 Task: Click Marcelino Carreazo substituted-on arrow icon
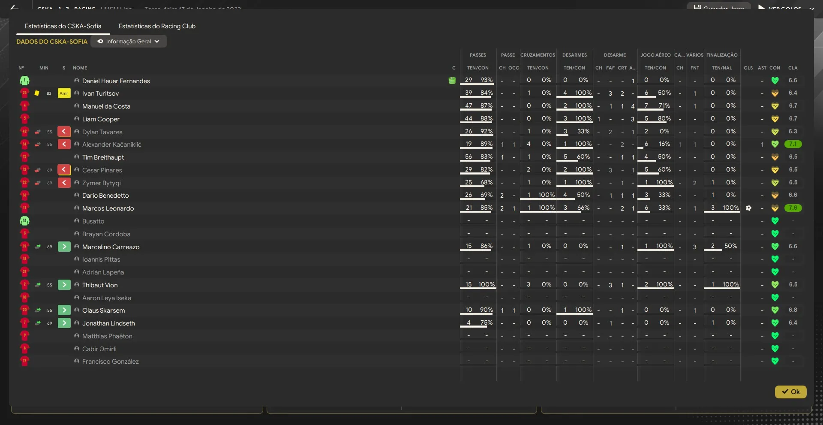[64, 247]
